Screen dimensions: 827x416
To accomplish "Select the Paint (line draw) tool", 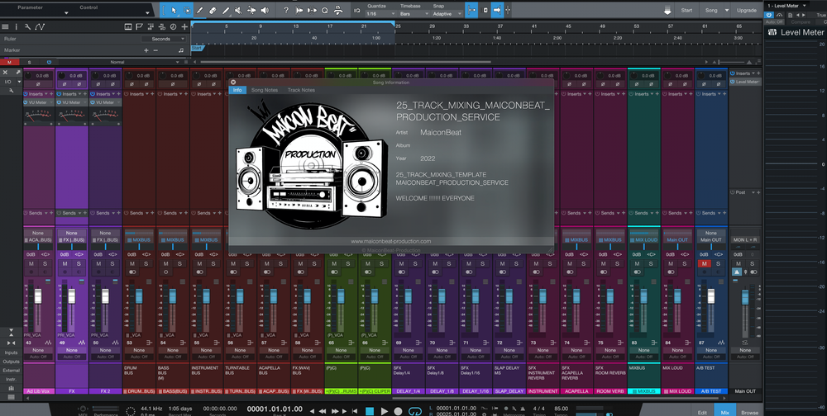I will (226, 10).
